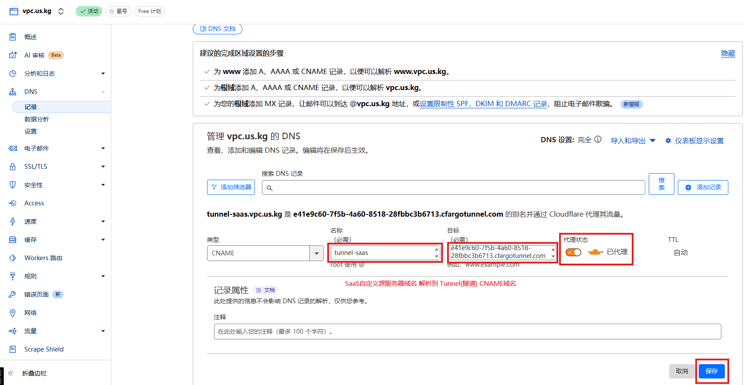Click the Scrape Shield document icon
Viewport: 744px width, 385px height.
click(x=13, y=349)
